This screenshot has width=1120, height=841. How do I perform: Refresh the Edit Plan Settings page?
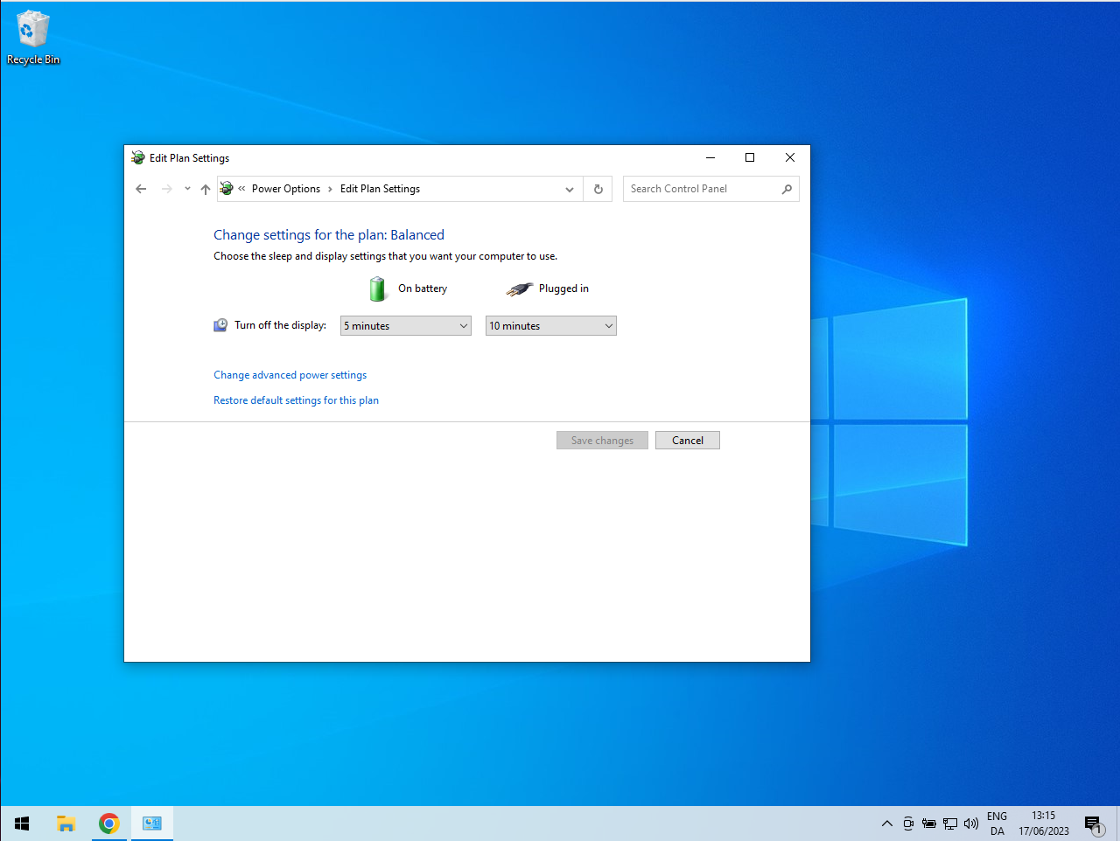pyautogui.click(x=598, y=189)
